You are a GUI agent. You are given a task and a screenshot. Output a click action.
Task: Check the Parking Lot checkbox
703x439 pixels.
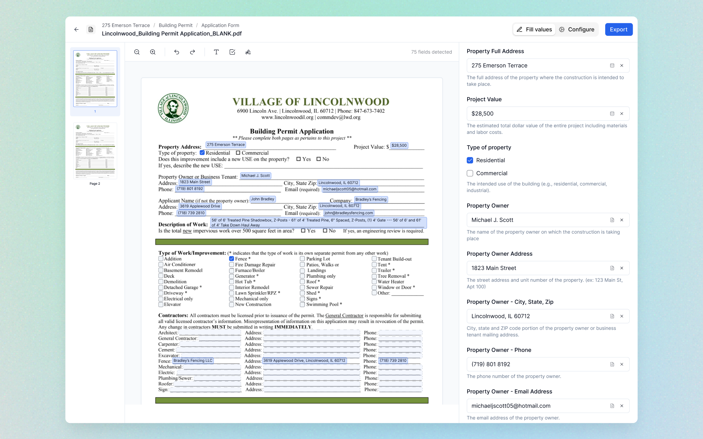coord(302,259)
